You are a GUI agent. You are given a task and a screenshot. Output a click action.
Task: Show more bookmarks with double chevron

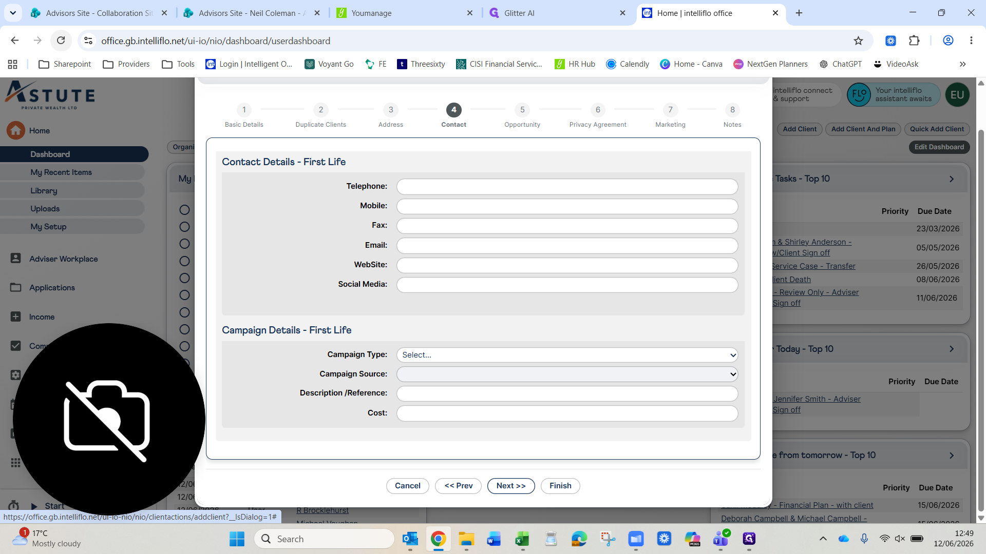(x=962, y=64)
